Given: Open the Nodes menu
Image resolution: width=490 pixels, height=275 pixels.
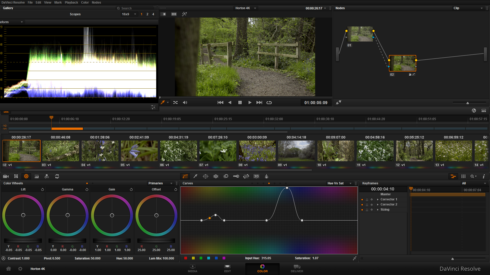Looking at the screenshot, I should 96,2.
